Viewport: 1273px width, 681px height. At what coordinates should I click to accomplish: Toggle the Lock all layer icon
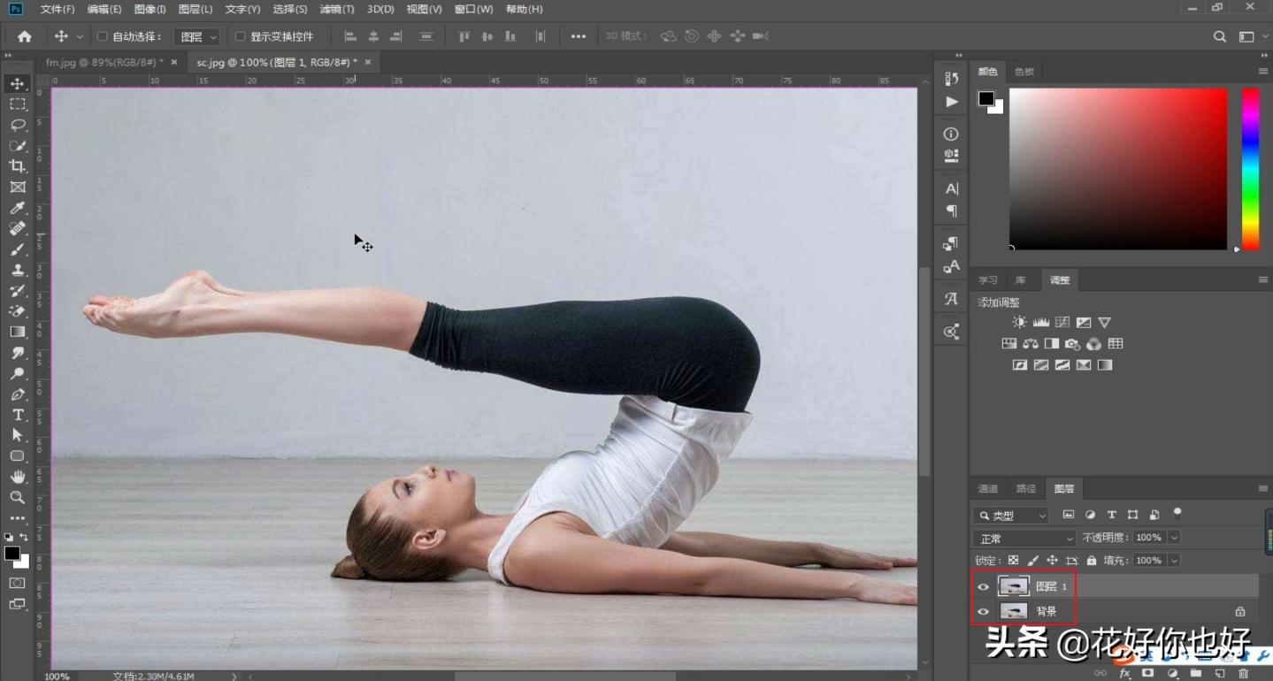coord(1092,561)
